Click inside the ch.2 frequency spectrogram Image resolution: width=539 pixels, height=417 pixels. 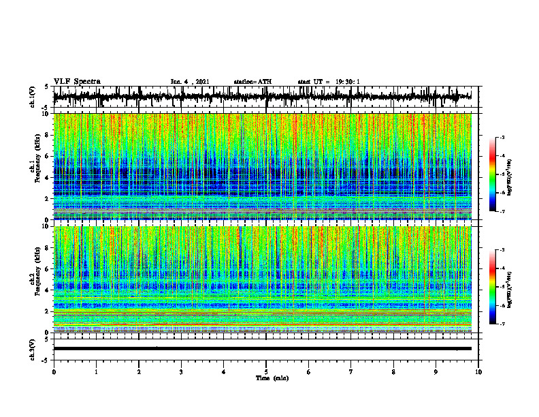262,279
